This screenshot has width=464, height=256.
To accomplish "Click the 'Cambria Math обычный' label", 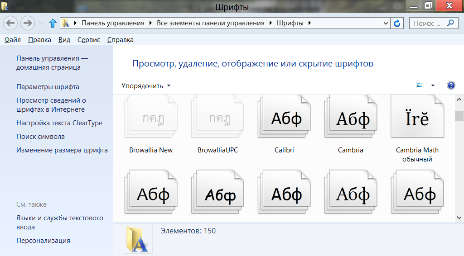I will click(417, 154).
